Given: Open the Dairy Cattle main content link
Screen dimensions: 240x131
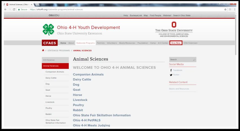Looking at the screenshot, I should point(82,79).
